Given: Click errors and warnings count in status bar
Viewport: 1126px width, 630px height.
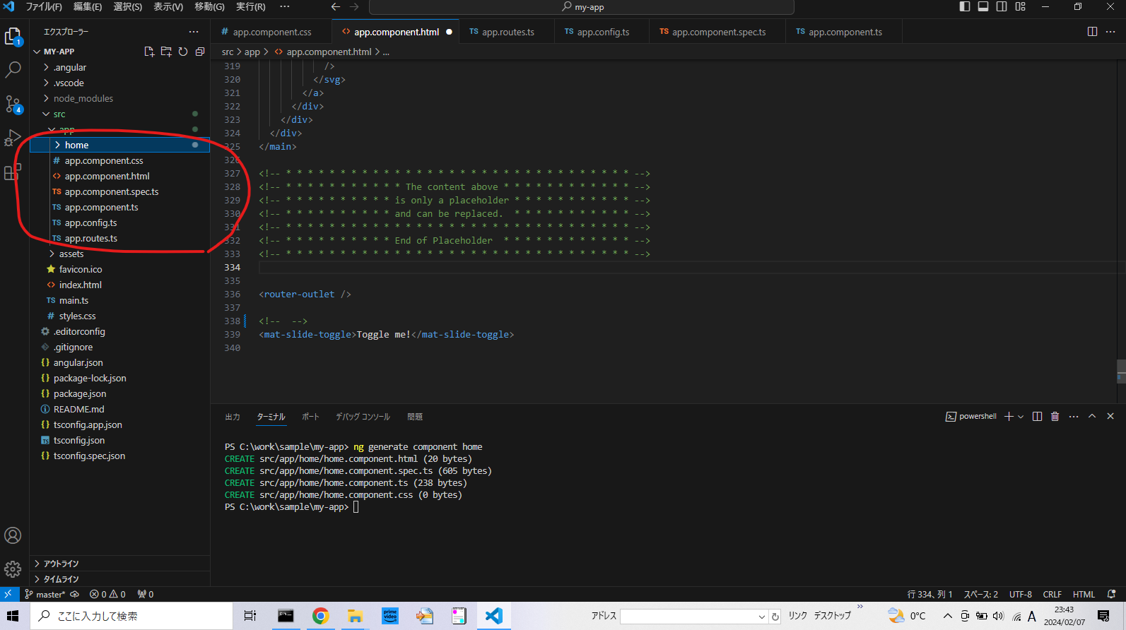Looking at the screenshot, I should (107, 595).
